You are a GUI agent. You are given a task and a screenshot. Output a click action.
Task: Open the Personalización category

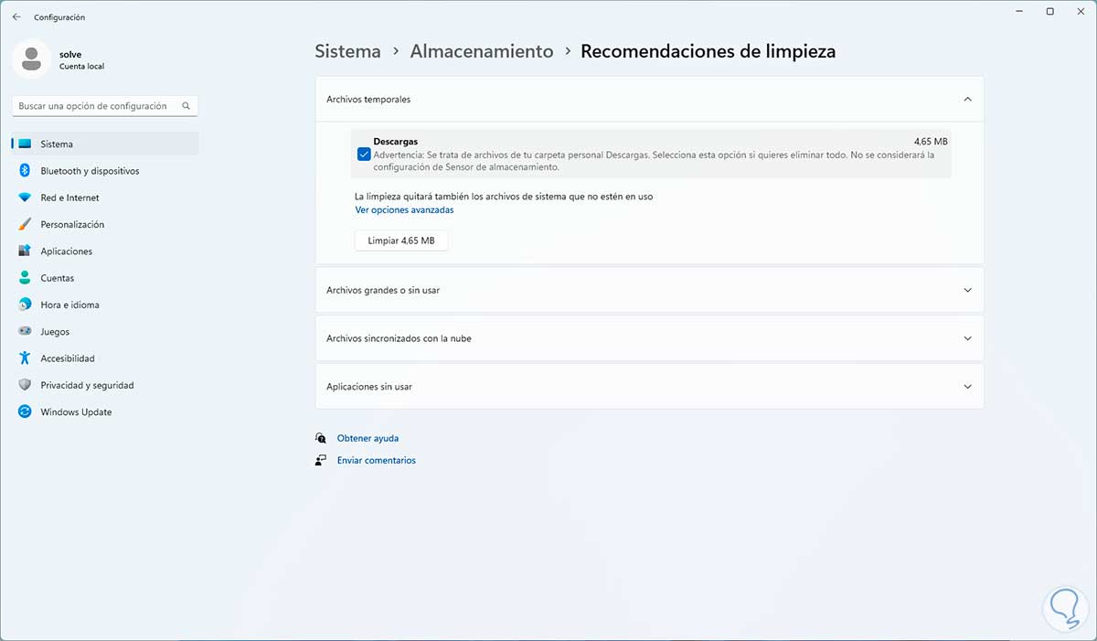(x=105, y=224)
